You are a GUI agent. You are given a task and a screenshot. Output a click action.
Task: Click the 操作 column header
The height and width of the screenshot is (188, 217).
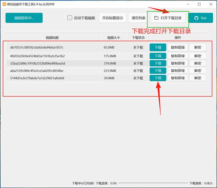point(178,38)
